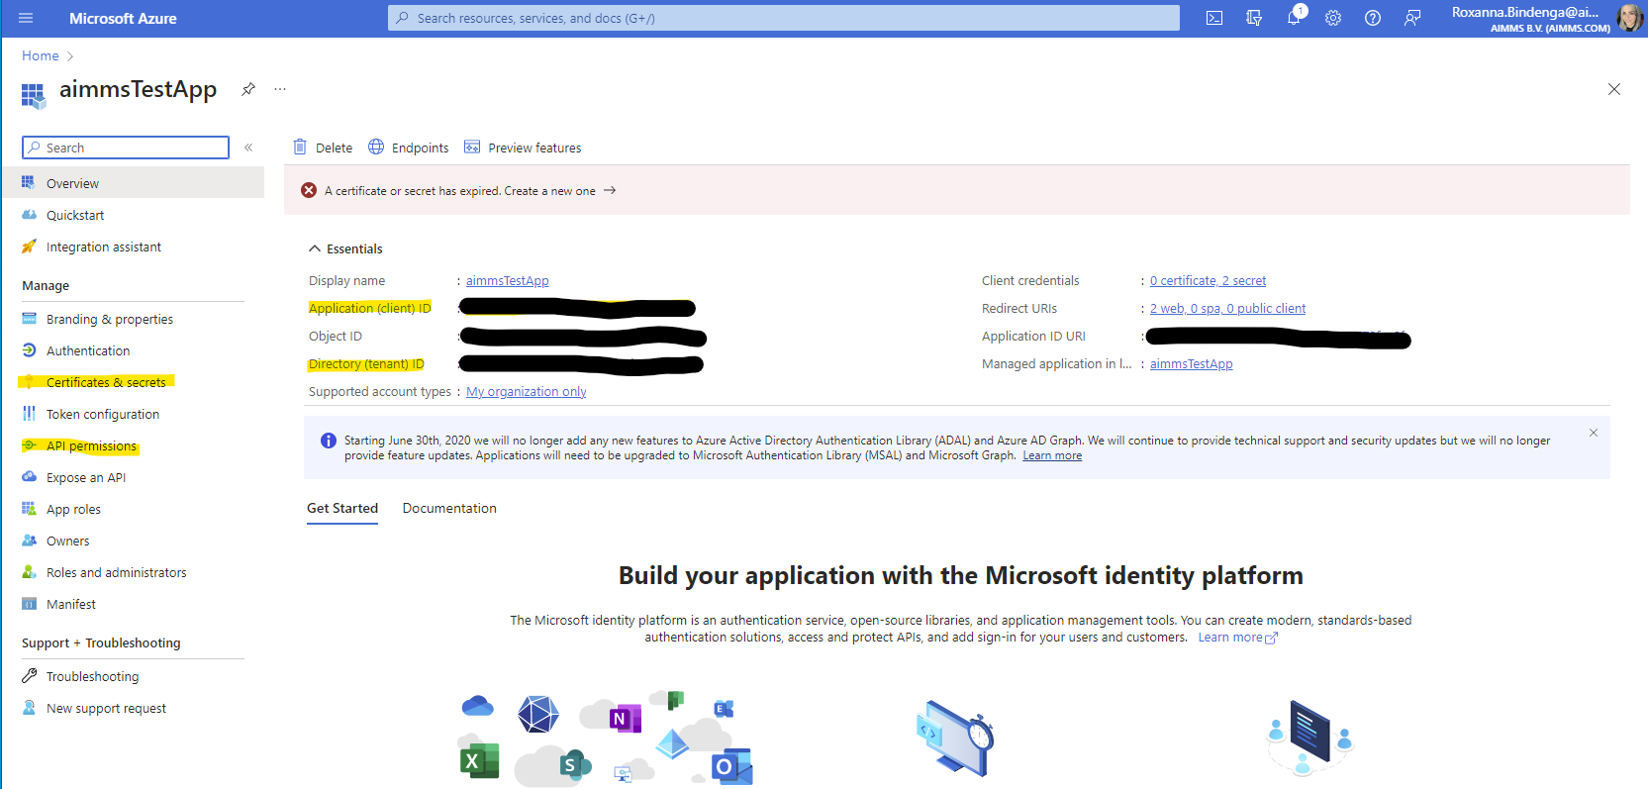This screenshot has height=789, width=1648.
Task: Open Certificates & secrets
Action: pos(106,382)
